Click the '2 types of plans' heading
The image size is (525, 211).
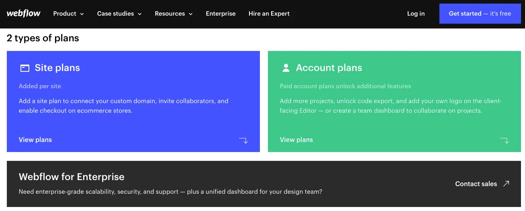pos(43,38)
